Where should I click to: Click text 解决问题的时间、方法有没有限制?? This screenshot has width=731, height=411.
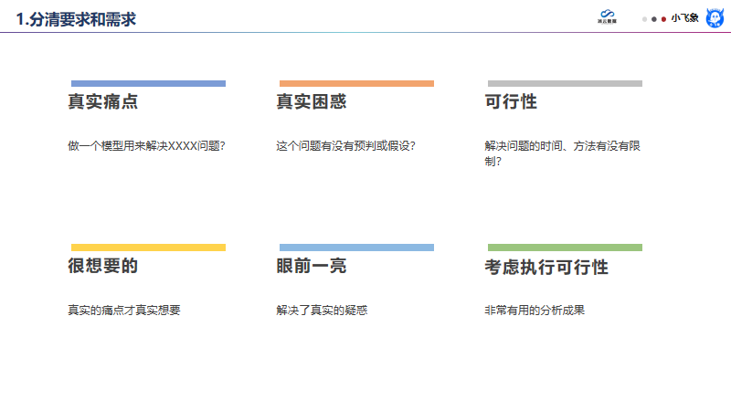[x=562, y=153]
